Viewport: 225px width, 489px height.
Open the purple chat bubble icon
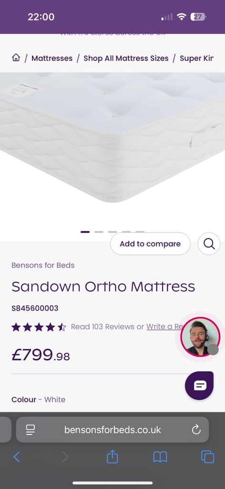point(199,385)
